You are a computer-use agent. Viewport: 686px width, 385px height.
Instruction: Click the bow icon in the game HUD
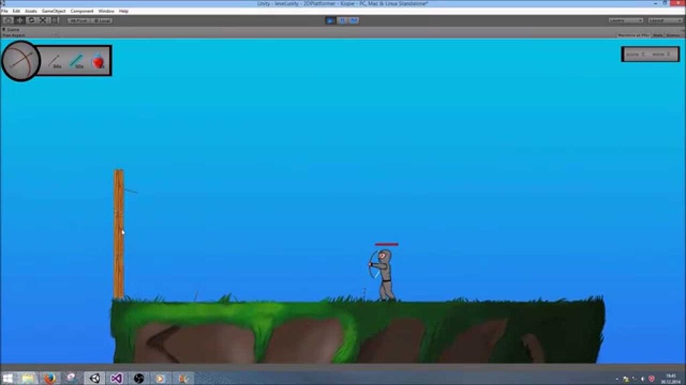click(x=20, y=60)
